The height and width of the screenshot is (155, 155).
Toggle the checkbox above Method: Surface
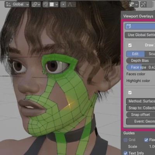click(x=130, y=93)
